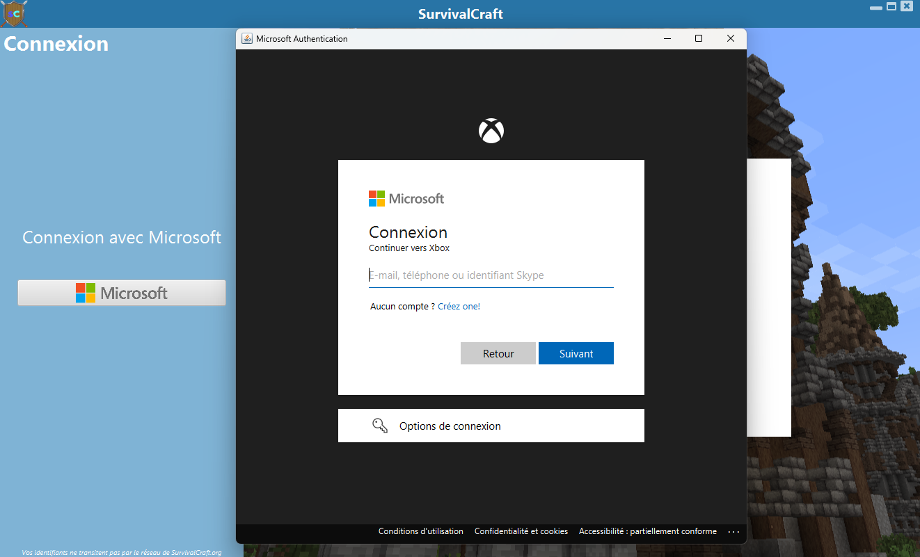Click the Microsoft logo in the sign-in card

click(x=406, y=199)
